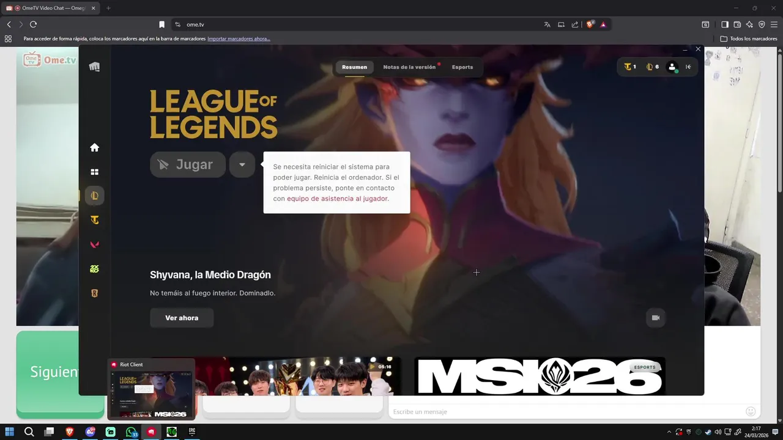Open the Windows Start menu
This screenshot has height=440, width=783.
click(x=10, y=432)
